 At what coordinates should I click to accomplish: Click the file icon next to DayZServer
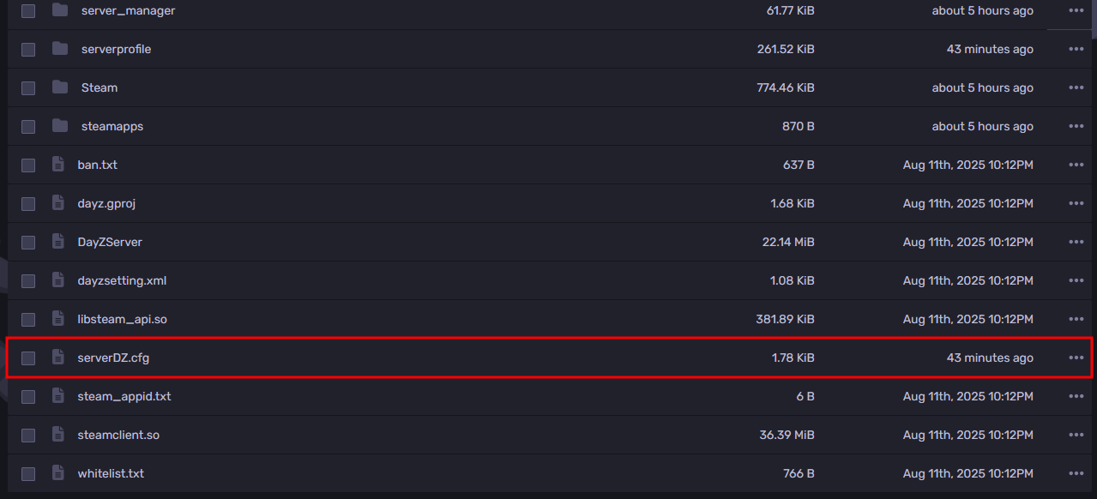pyautogui.click(x=58, y=242)
